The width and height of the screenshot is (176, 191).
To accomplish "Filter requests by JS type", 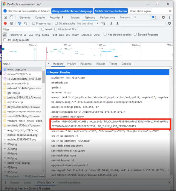I will point(25,35).
